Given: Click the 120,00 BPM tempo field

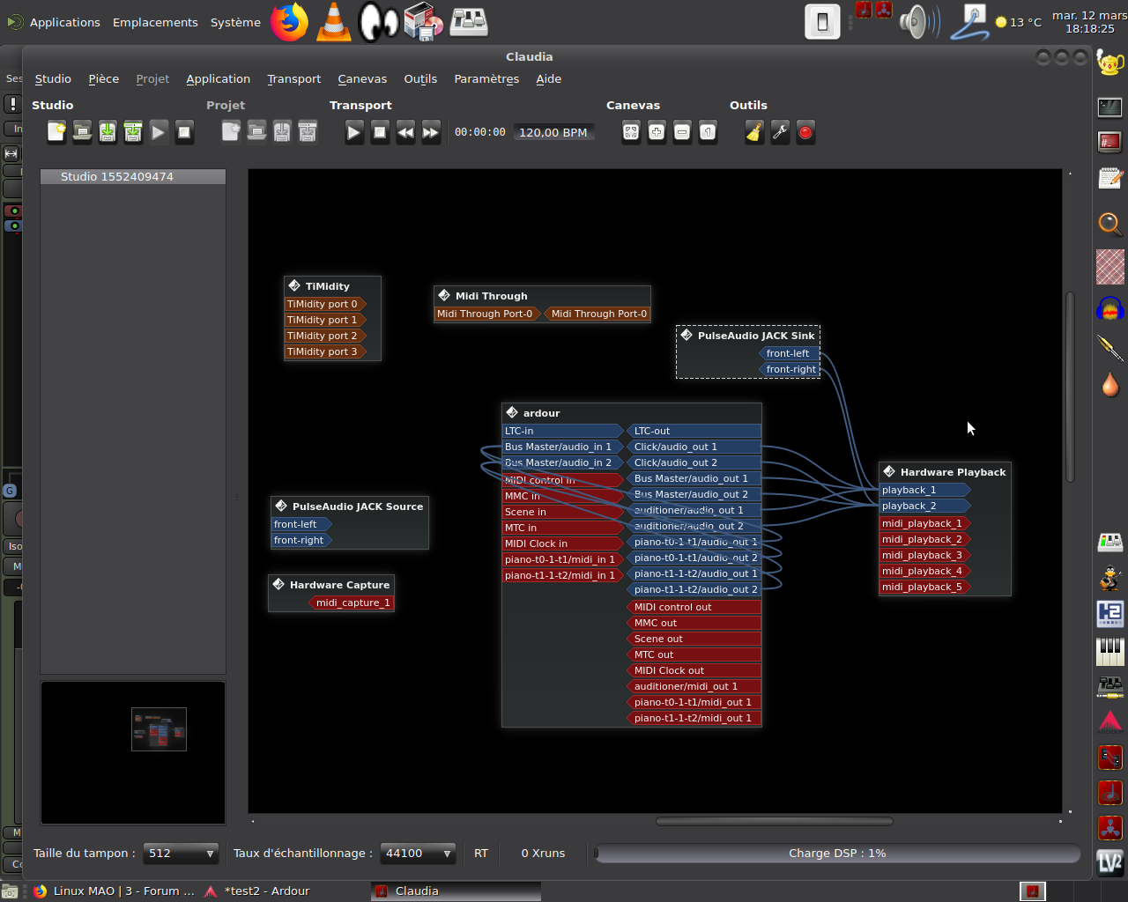Looking at the screenshot, I should coord(553,132).
